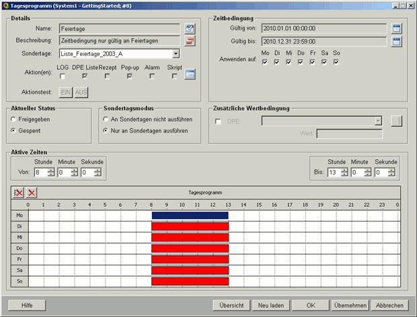Screen dimensions: 417x317
Task: Click the Übersicht button
Action: tap(231, 305)
